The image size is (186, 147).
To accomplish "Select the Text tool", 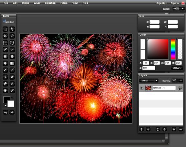I will pyautogui.click(x=12, y=84).
